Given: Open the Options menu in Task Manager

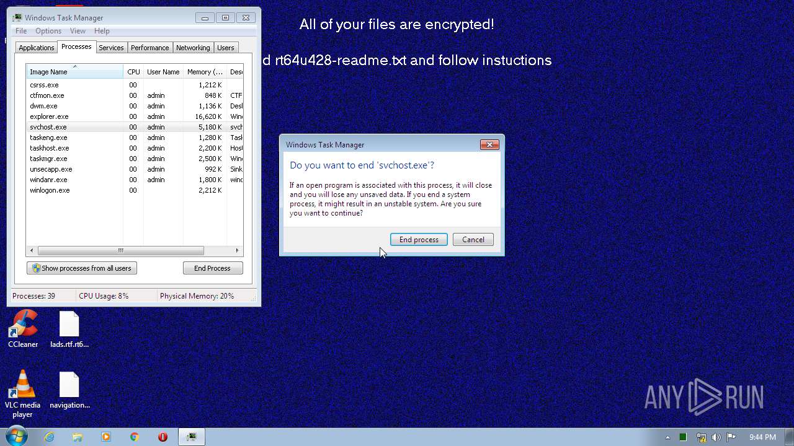Looking at the screenshot, I should [x=48, y=31].
